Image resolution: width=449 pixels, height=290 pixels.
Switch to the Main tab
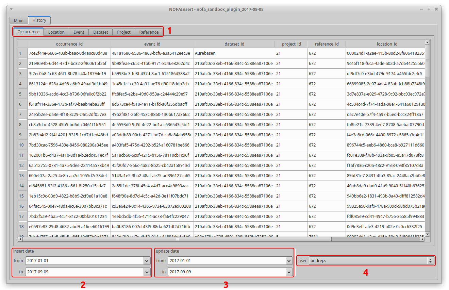[x=19, y=20]
